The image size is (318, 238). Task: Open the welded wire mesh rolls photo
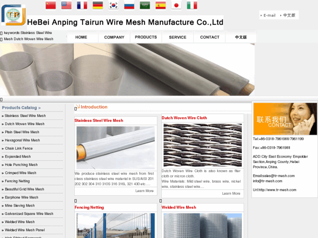[203, 225]
